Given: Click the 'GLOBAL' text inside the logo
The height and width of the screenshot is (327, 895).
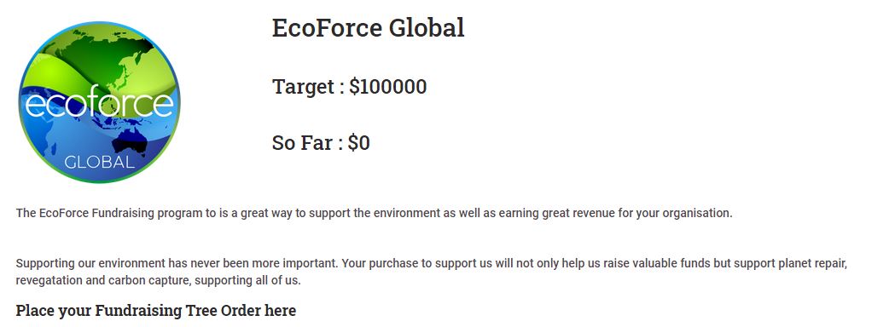Looking at the screenshot, I should 99,162.
